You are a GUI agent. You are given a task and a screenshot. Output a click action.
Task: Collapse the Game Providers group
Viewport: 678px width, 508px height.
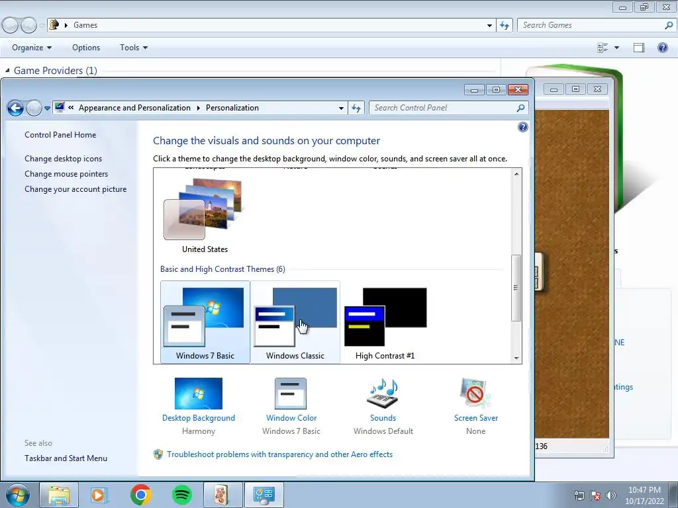pyautogui.click(x=7, y=70)
